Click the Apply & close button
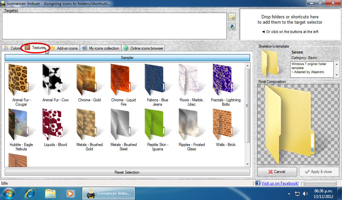The image size is (342, 200). (319, 171)
